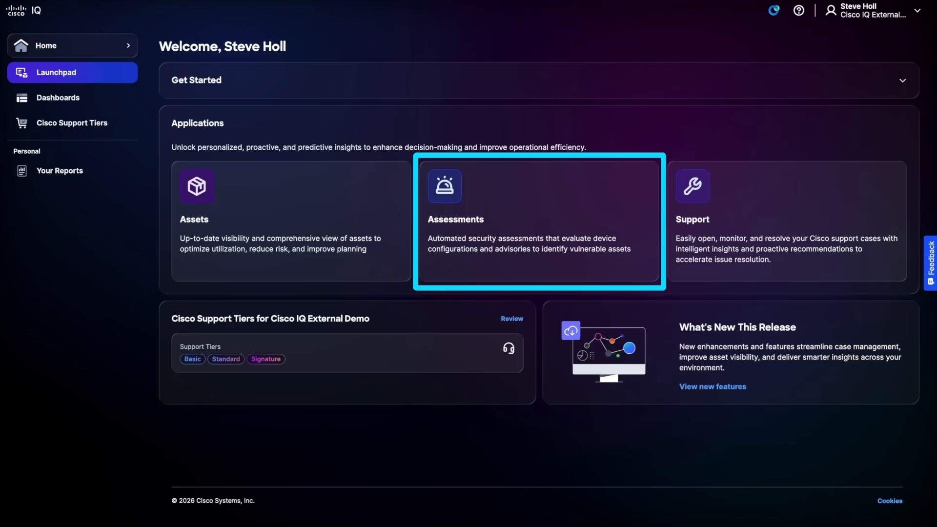Screen dimensions: 937x527
Task: Click the What's New This Release heading
Action: [737, 327]
